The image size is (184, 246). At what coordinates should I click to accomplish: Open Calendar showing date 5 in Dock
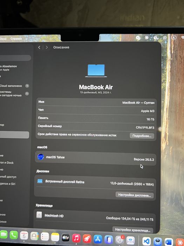pos(24,235)
